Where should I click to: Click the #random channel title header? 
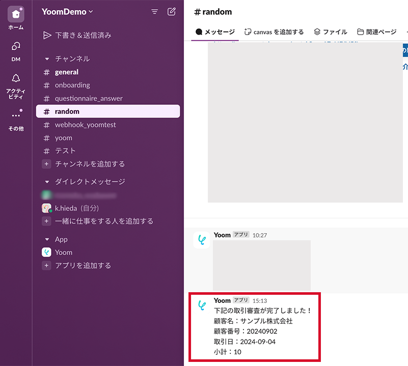tap(213, 12)
